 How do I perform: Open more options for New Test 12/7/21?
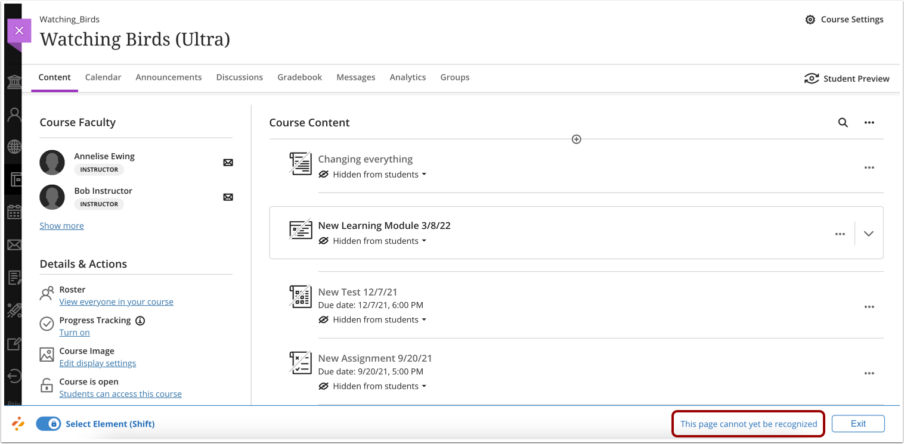(x=869, y=307)
